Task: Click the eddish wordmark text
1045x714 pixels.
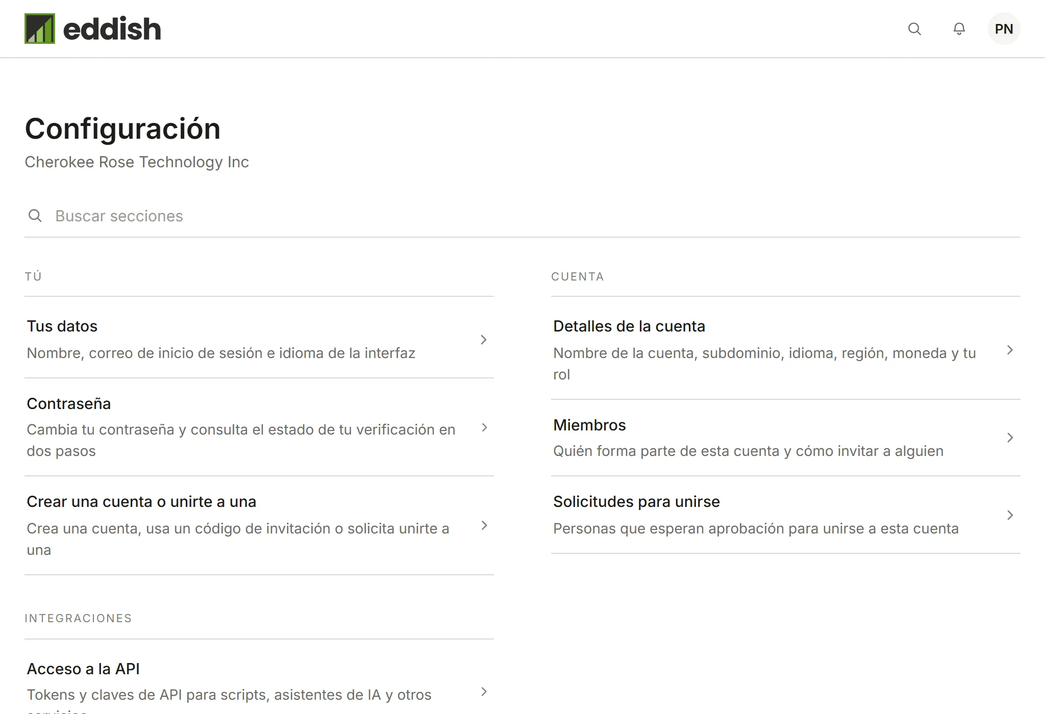Action: click(x=112, y=29)
